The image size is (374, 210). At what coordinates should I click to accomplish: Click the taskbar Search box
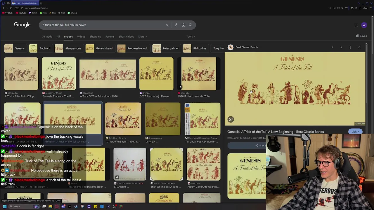click(24, 206)
